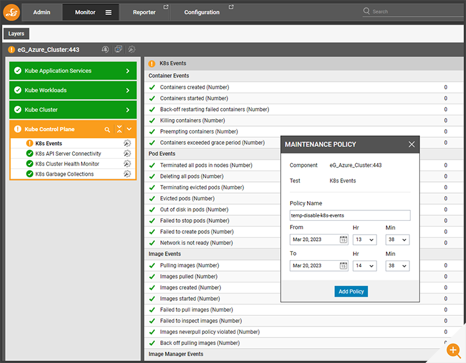Click Images neverpull policy violated measure
466x363 pixels.
pos(210,332)
